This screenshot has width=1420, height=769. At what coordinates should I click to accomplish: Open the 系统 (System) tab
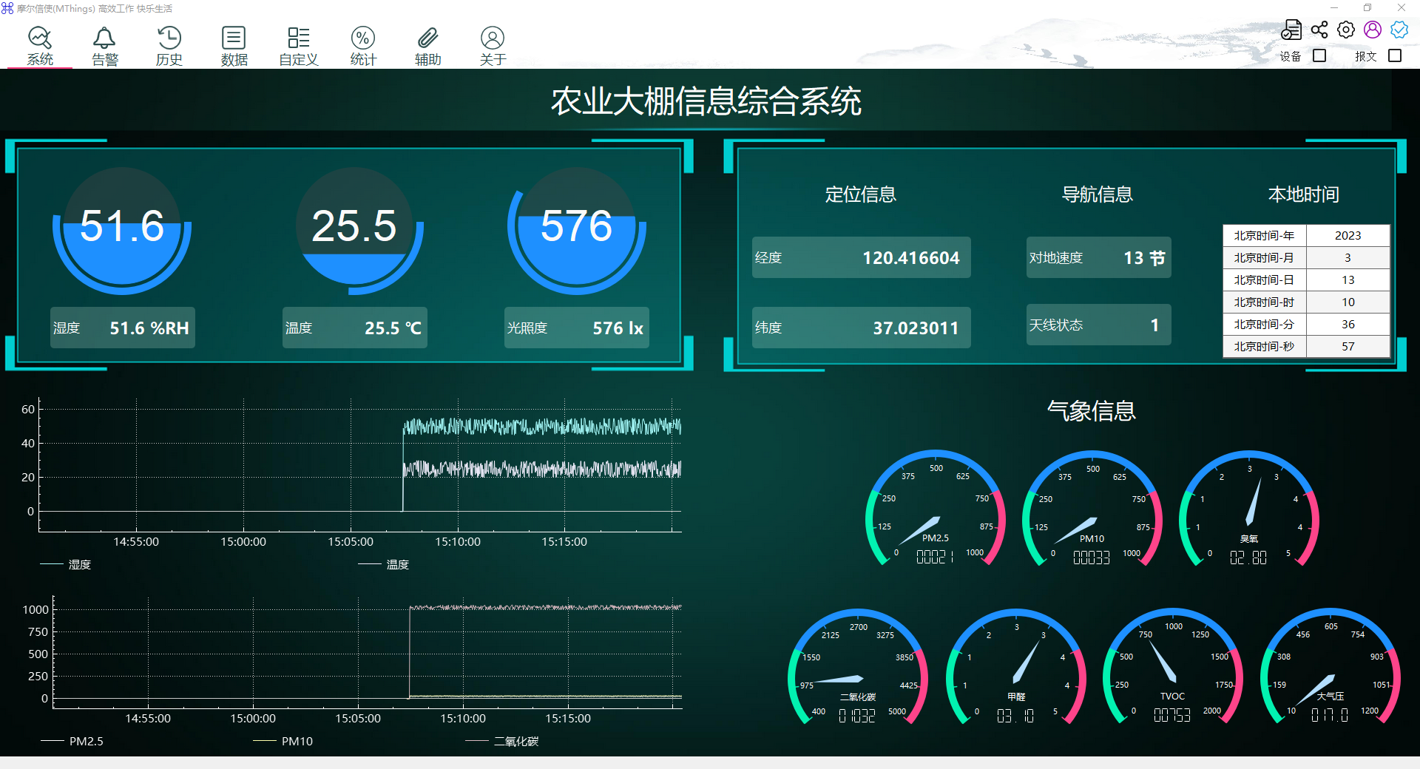(x=40, y=46)
